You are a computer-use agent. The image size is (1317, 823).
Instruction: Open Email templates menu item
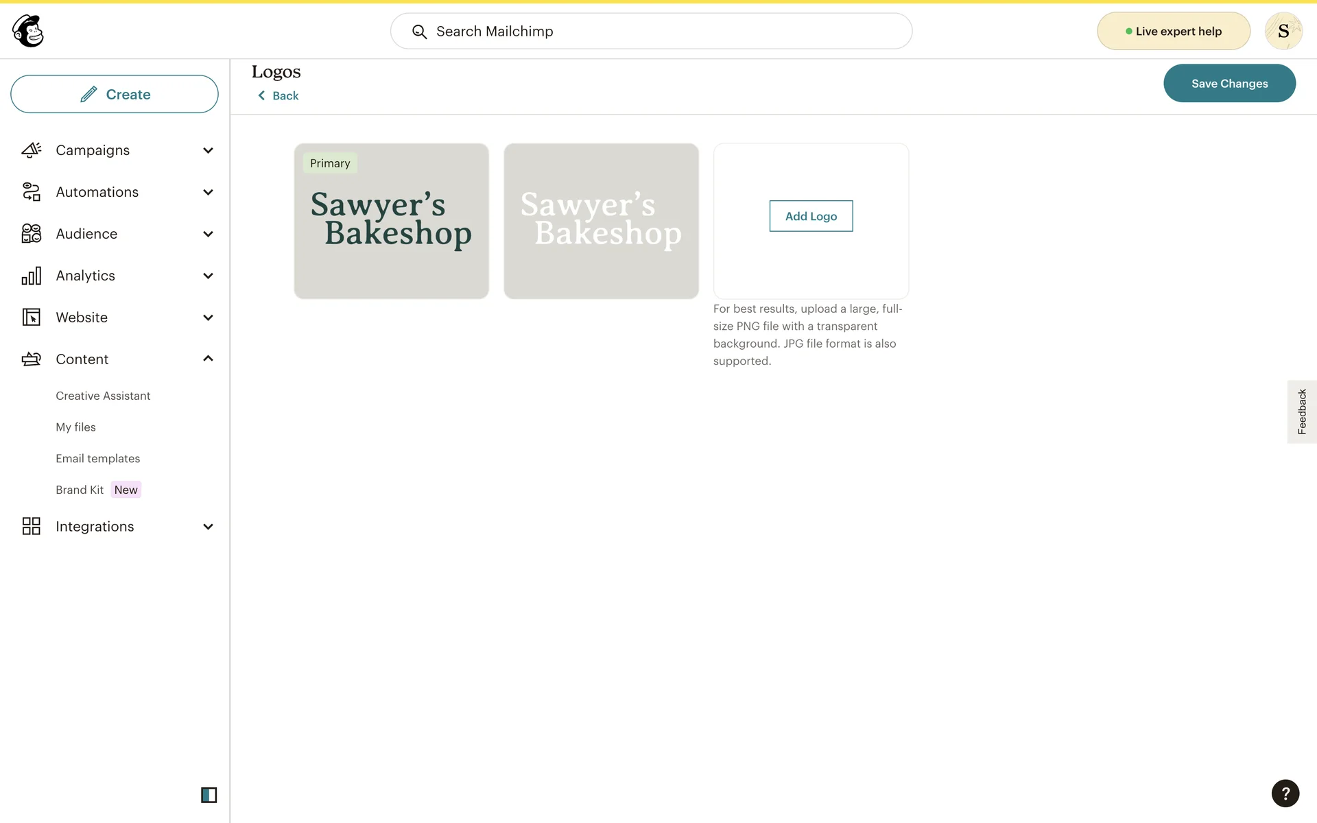tap(97, 458)
